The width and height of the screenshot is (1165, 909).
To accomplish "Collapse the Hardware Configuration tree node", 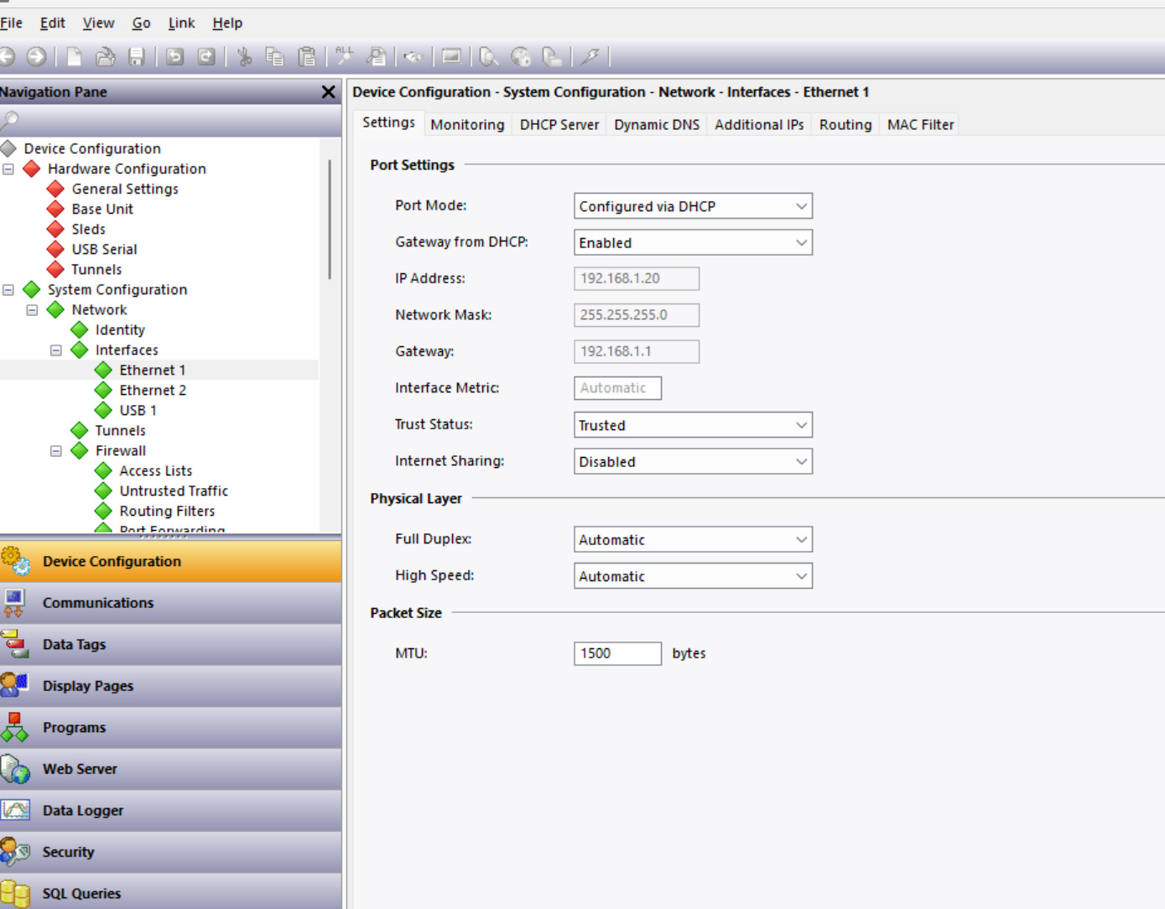I will [x=8, y=169].
